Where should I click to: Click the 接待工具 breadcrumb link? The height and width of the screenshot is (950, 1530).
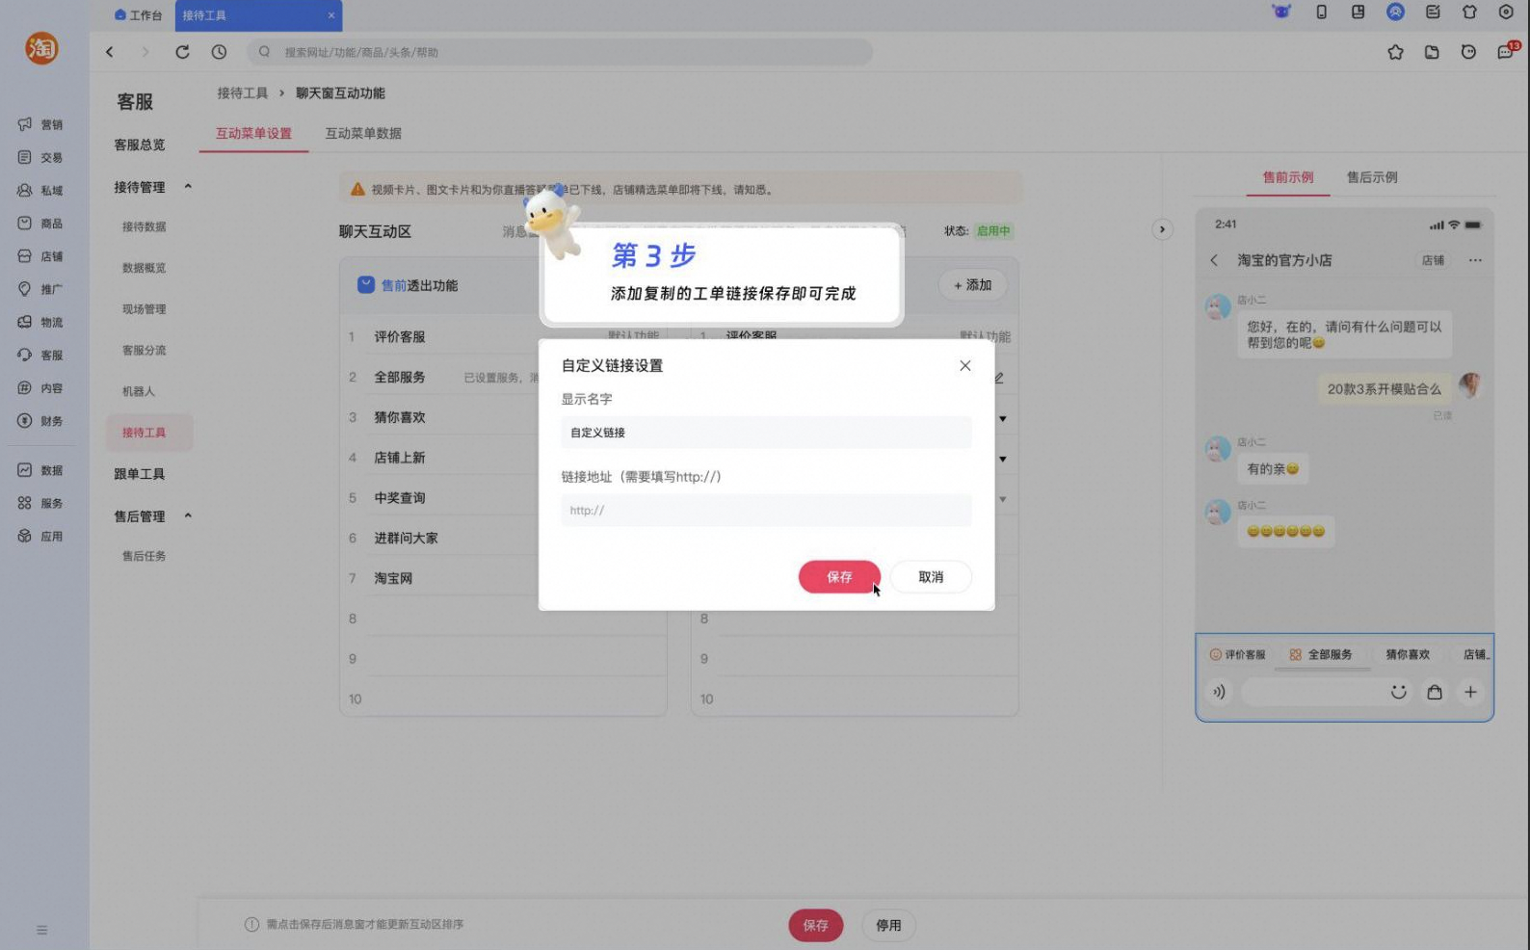tap(243, 93)
